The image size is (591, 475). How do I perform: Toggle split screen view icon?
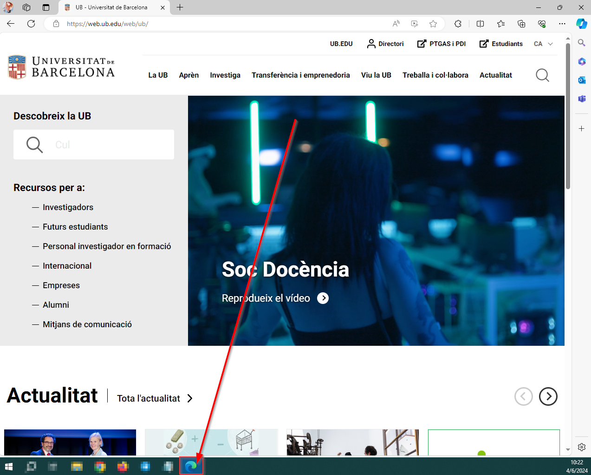(x=480, y=24)
